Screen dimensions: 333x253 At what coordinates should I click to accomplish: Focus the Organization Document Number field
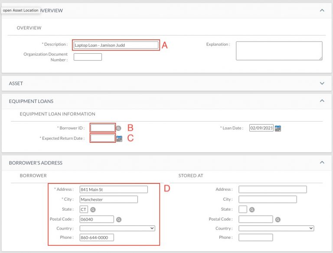point(88,57)
